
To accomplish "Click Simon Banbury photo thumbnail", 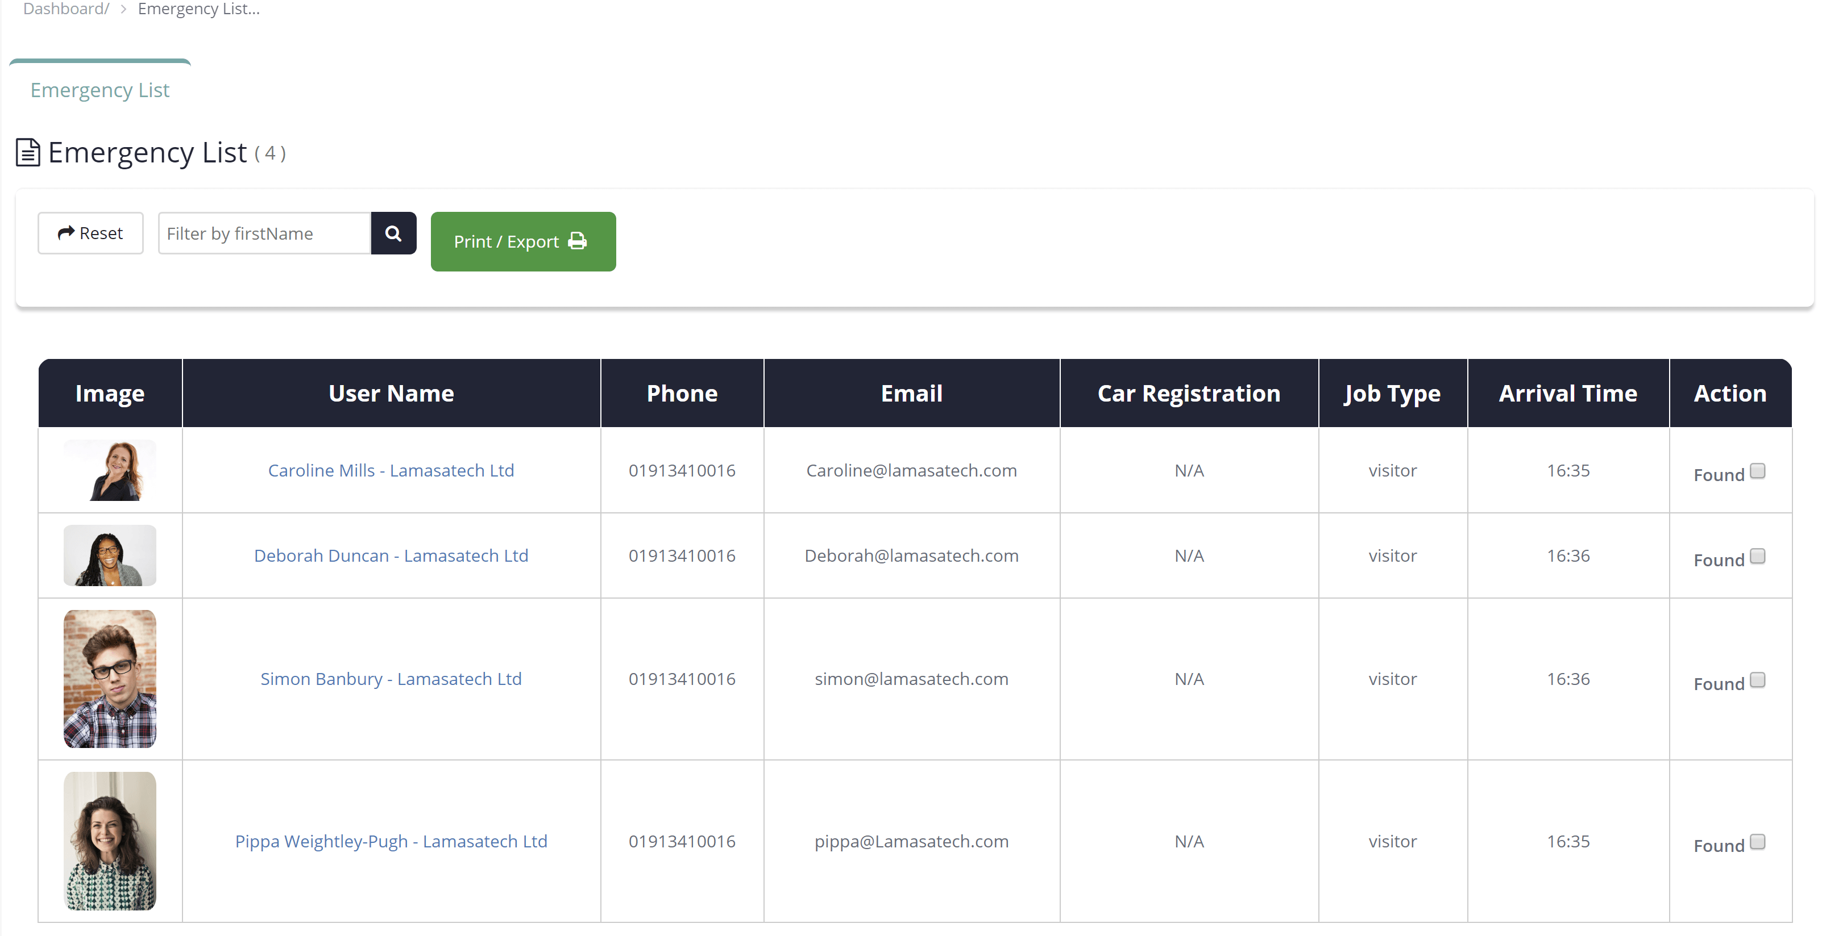I will pos(110,679).
